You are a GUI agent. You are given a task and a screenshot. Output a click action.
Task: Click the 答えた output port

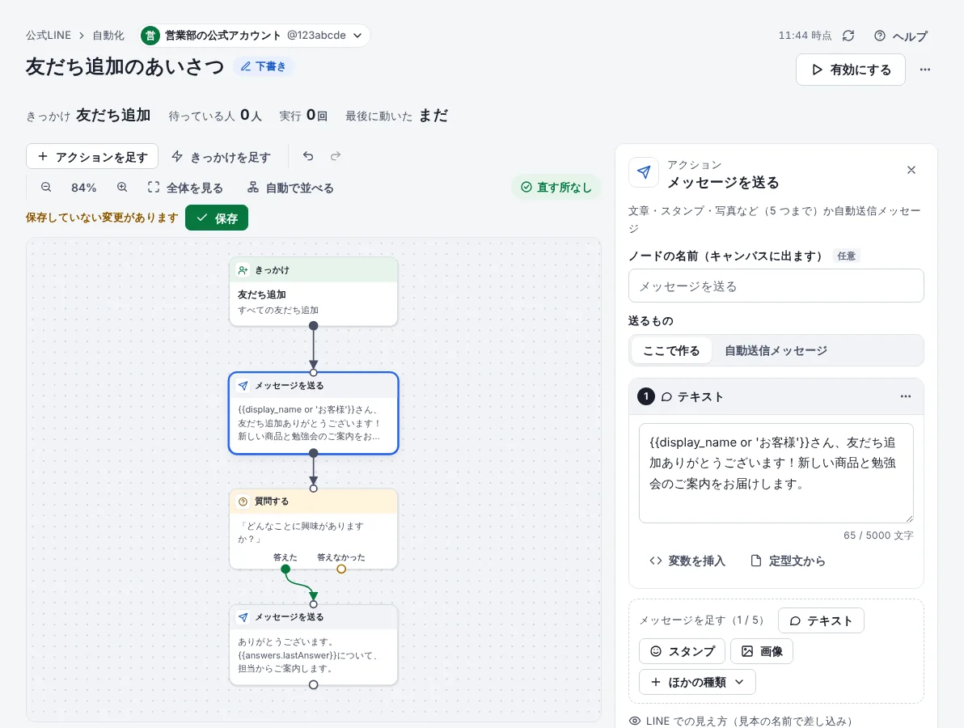click(x=285, y=569)
